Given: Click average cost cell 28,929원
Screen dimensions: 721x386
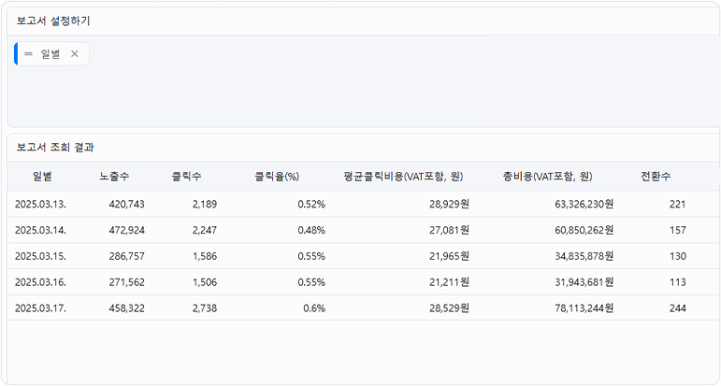Looking at the screenshot, I should pos(449,205).
